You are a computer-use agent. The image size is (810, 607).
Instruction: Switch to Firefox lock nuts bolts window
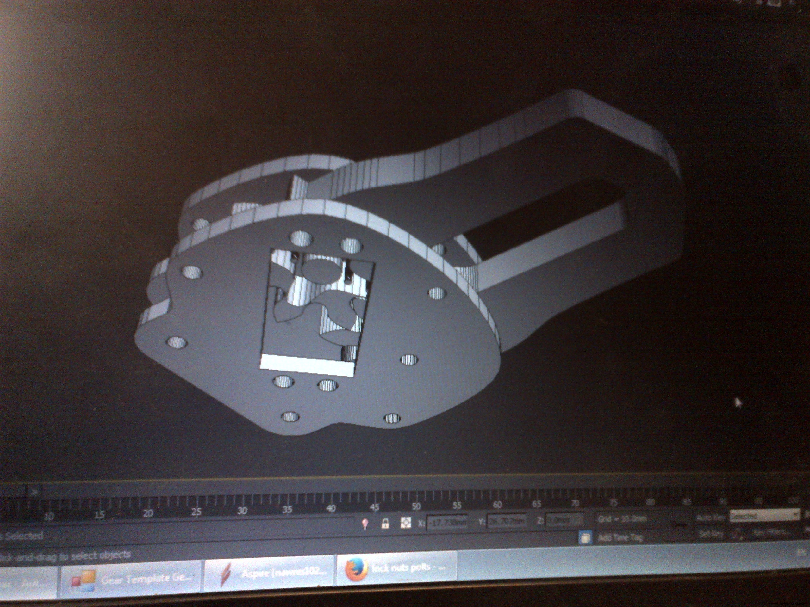point(397,569)
